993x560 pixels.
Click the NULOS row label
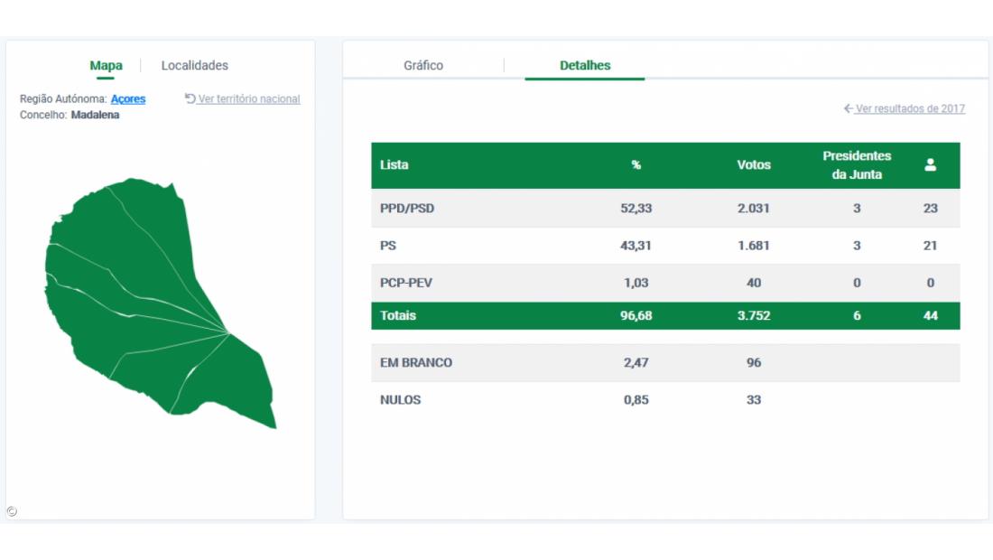click(400, 400)
